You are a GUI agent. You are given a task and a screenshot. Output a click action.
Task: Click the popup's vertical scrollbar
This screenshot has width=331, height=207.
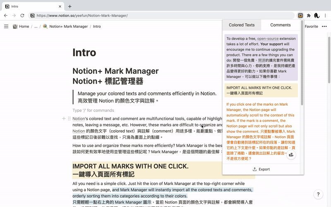[302, 63]
